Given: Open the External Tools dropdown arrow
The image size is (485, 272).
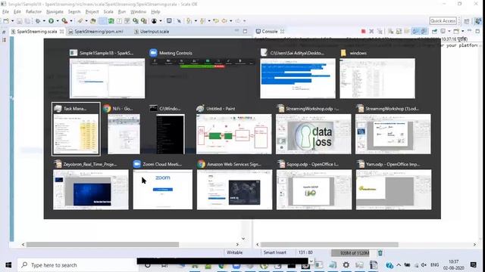Looking at the screenshot, I should (70, 21).
